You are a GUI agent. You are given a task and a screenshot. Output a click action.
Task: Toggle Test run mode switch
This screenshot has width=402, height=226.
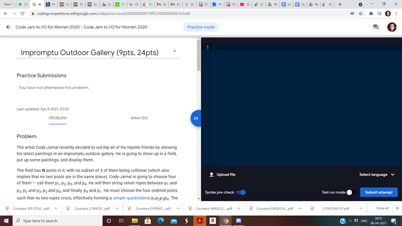tap(351, 192)
